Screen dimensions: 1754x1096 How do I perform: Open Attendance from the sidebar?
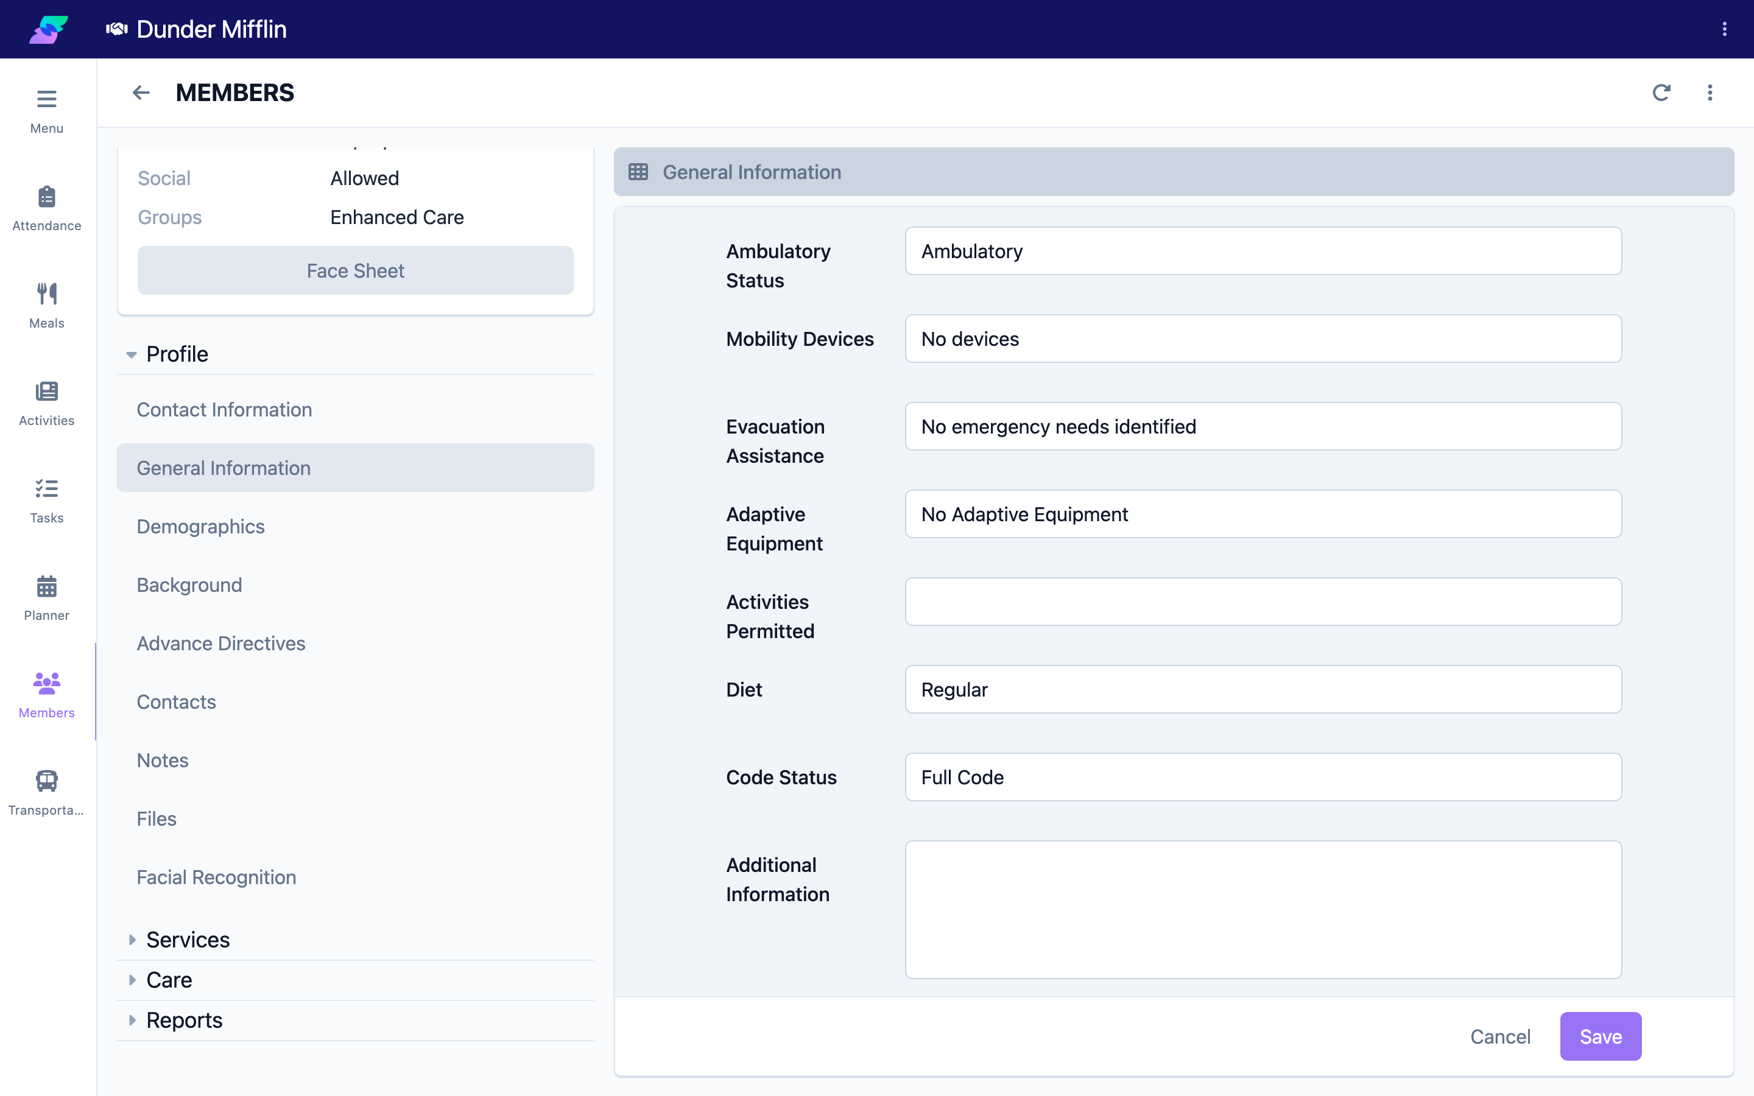pyautogui.click(x=46, y=209)
